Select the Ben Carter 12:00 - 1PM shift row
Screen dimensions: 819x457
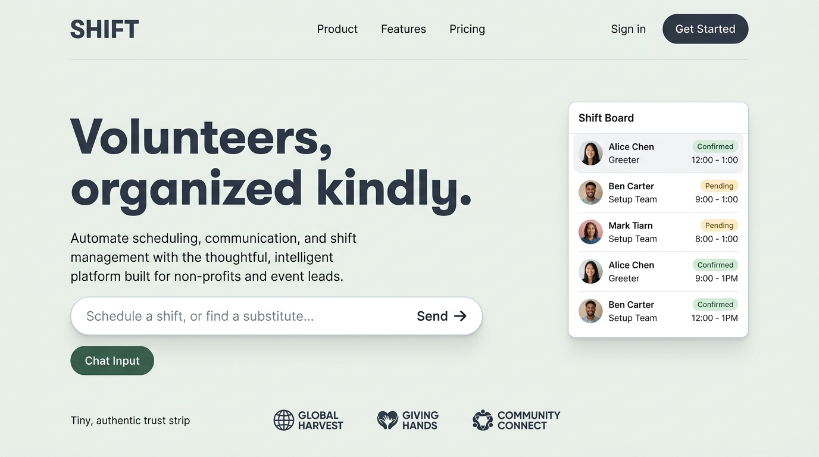coord(658,311)
